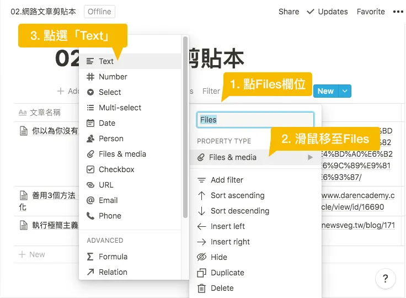Select the Duplicate menu entry
This screenshot has width=406, height=298.
pyautogui.click(x=255, y=273)
